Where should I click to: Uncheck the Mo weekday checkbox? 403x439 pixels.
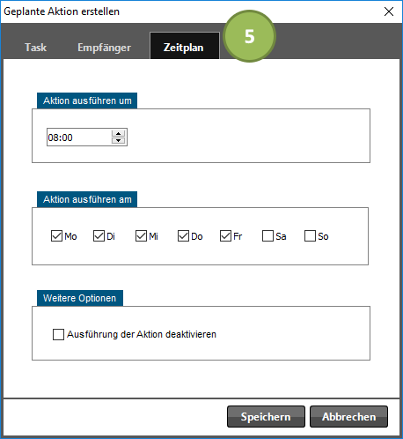point(56,236)
